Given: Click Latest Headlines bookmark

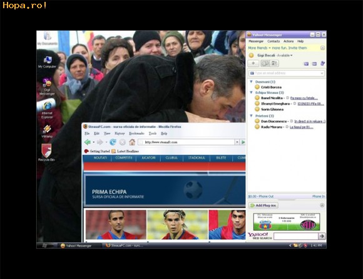Looking at the screenshot, I should 125,151.
